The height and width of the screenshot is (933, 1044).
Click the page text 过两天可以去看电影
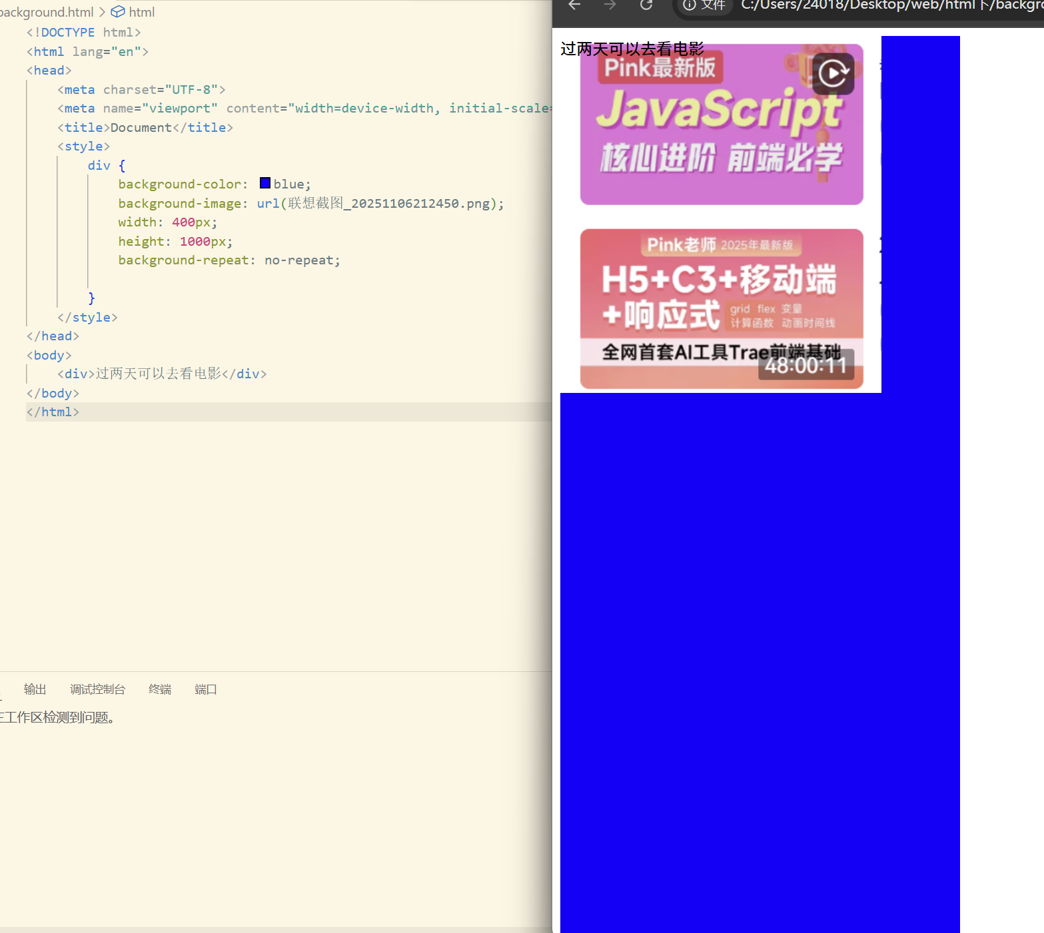(632, 49)
